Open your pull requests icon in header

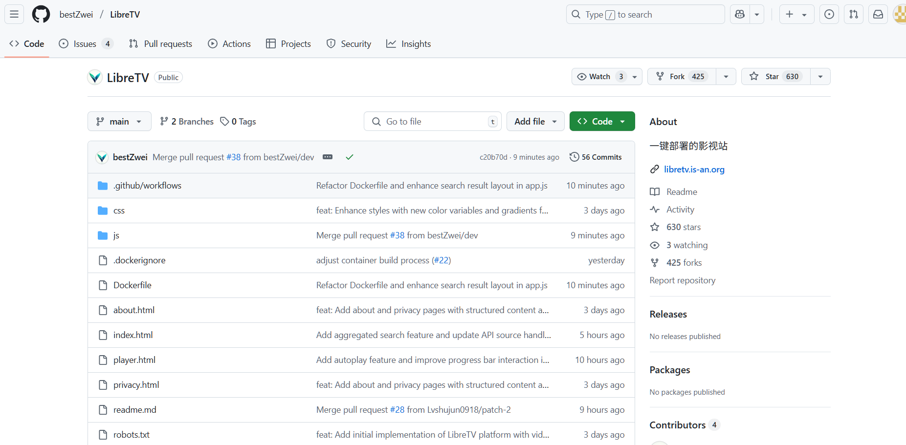click(854, 15)
